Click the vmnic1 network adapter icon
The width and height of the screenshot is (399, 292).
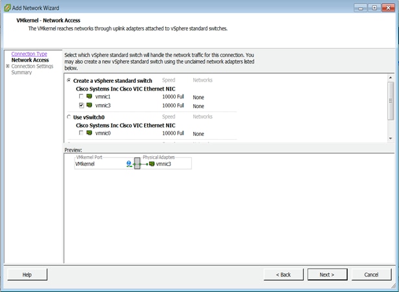point(90,96)
